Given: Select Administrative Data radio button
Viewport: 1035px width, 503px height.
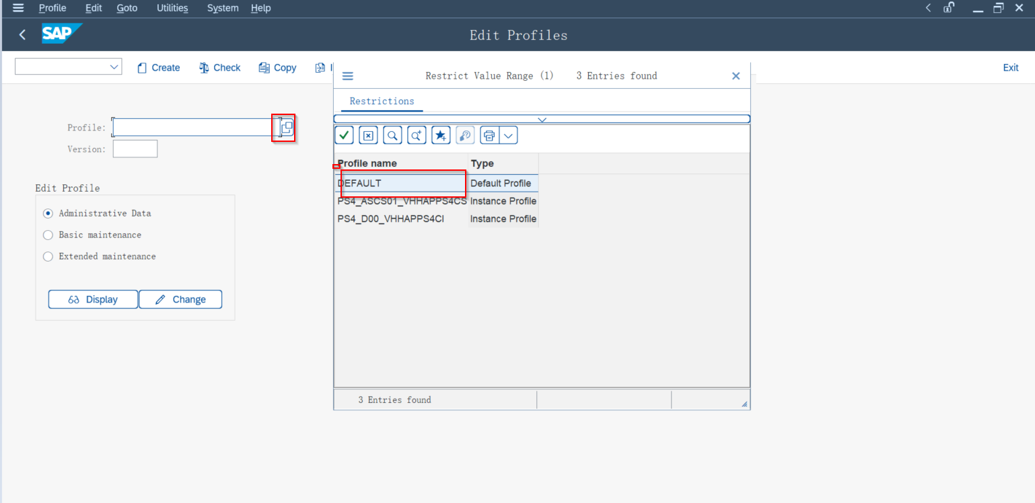Looking at the screenshot, I should (48, 213).
